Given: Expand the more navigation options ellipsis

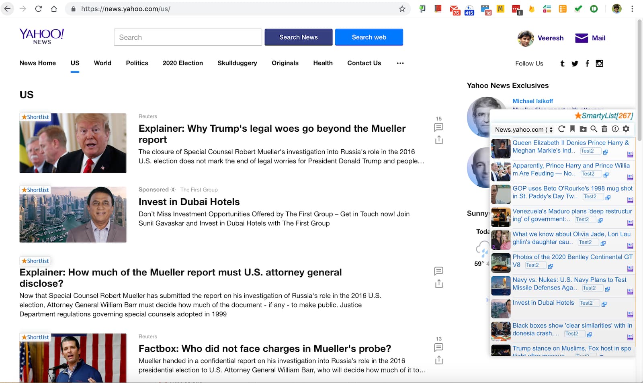Looking at the screenshot, I should click(400, 63).
